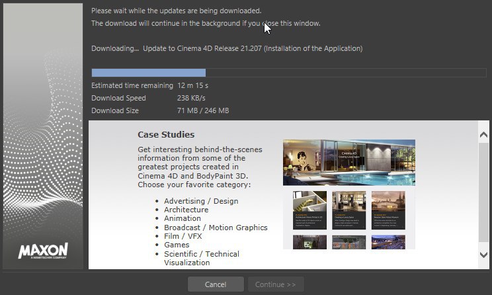492x295 pixels.
Task: Select the Architecture category
Action: pos(186,210)
